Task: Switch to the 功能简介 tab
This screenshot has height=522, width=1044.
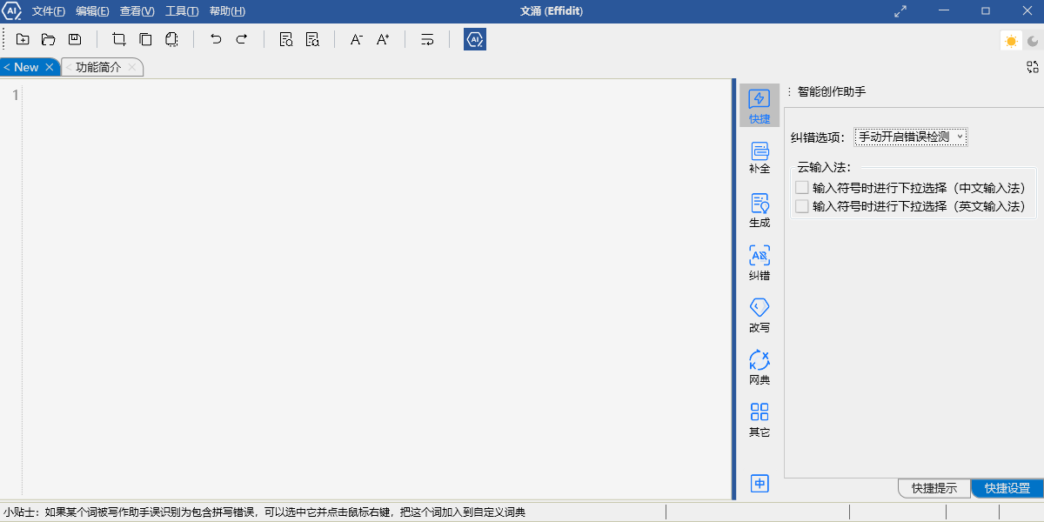Action: [98, 66]
